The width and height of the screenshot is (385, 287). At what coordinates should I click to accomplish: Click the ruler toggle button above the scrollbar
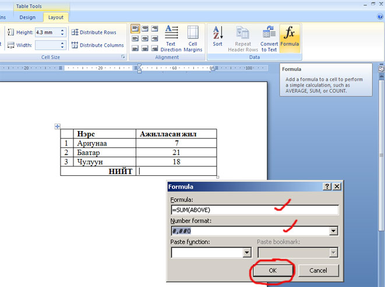[x=382, y=69]
